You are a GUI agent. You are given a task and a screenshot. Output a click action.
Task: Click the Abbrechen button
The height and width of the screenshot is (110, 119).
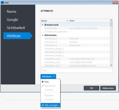(108, 88)
